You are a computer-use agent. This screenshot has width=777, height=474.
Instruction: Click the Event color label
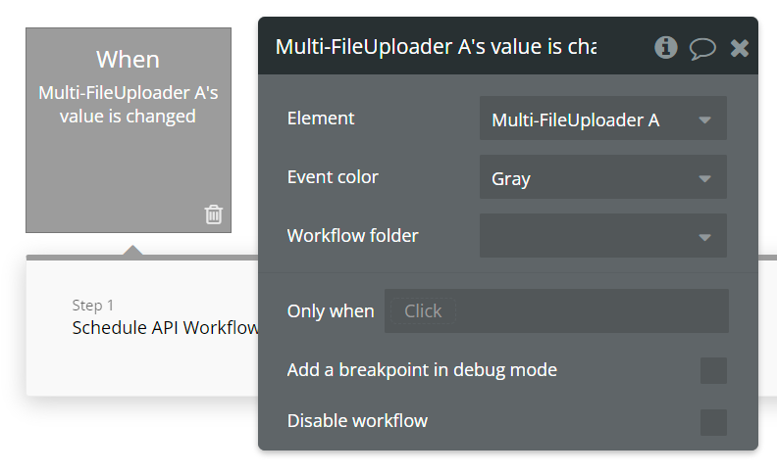333,177
